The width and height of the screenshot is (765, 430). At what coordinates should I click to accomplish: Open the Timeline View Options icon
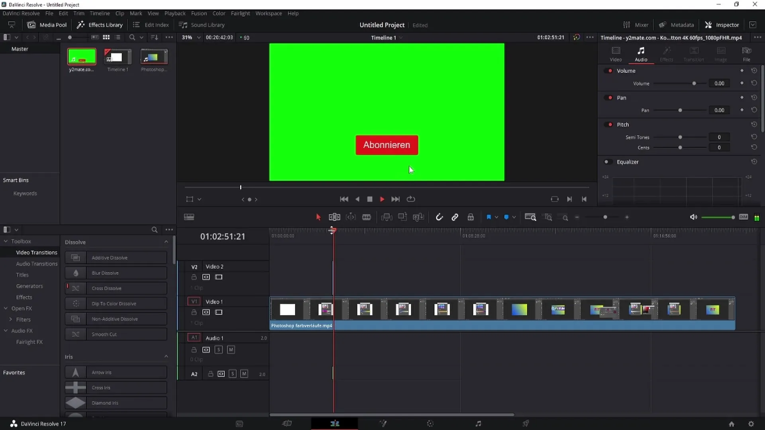point(189,217)
